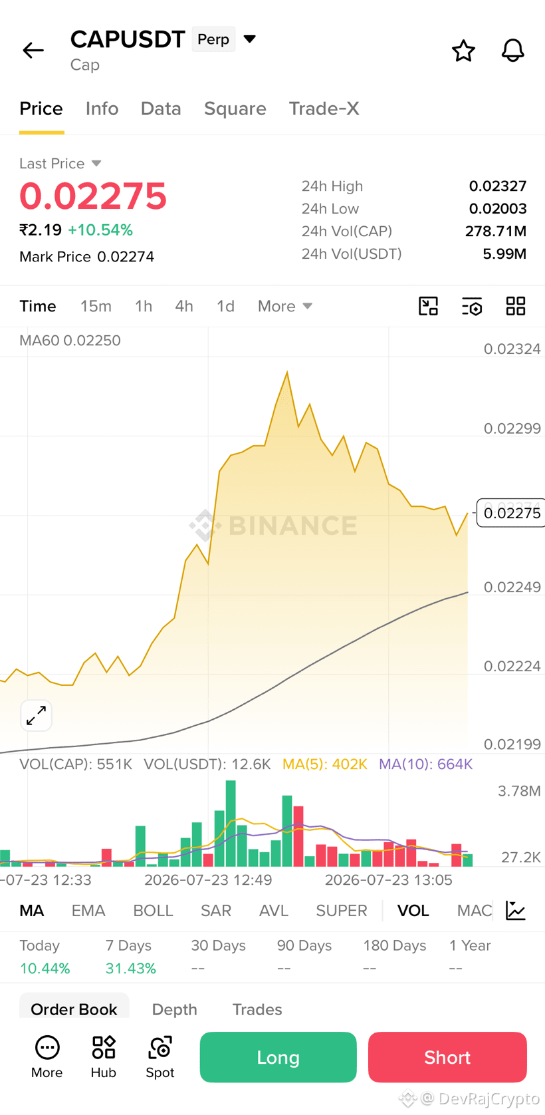Expand More timeframe options
The image size is (545, 1115).
pos(285,306)
